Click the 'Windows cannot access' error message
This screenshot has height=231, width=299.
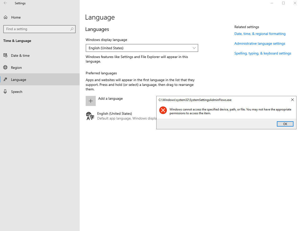[x=230, y=111]
